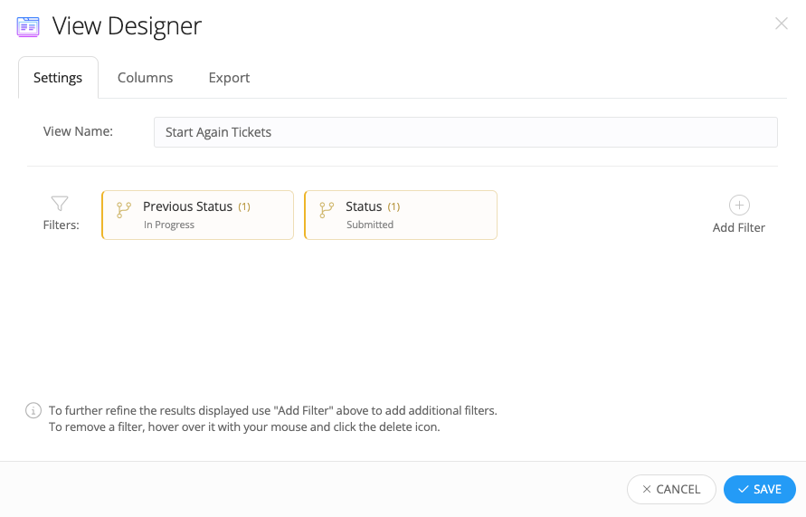
Task: Cancel the view changes
Action: pos(671,489)
